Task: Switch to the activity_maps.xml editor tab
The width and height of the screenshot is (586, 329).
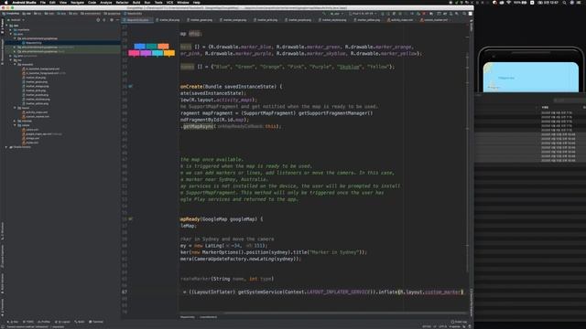Action: pyautogui.click(x=400, y=20)
